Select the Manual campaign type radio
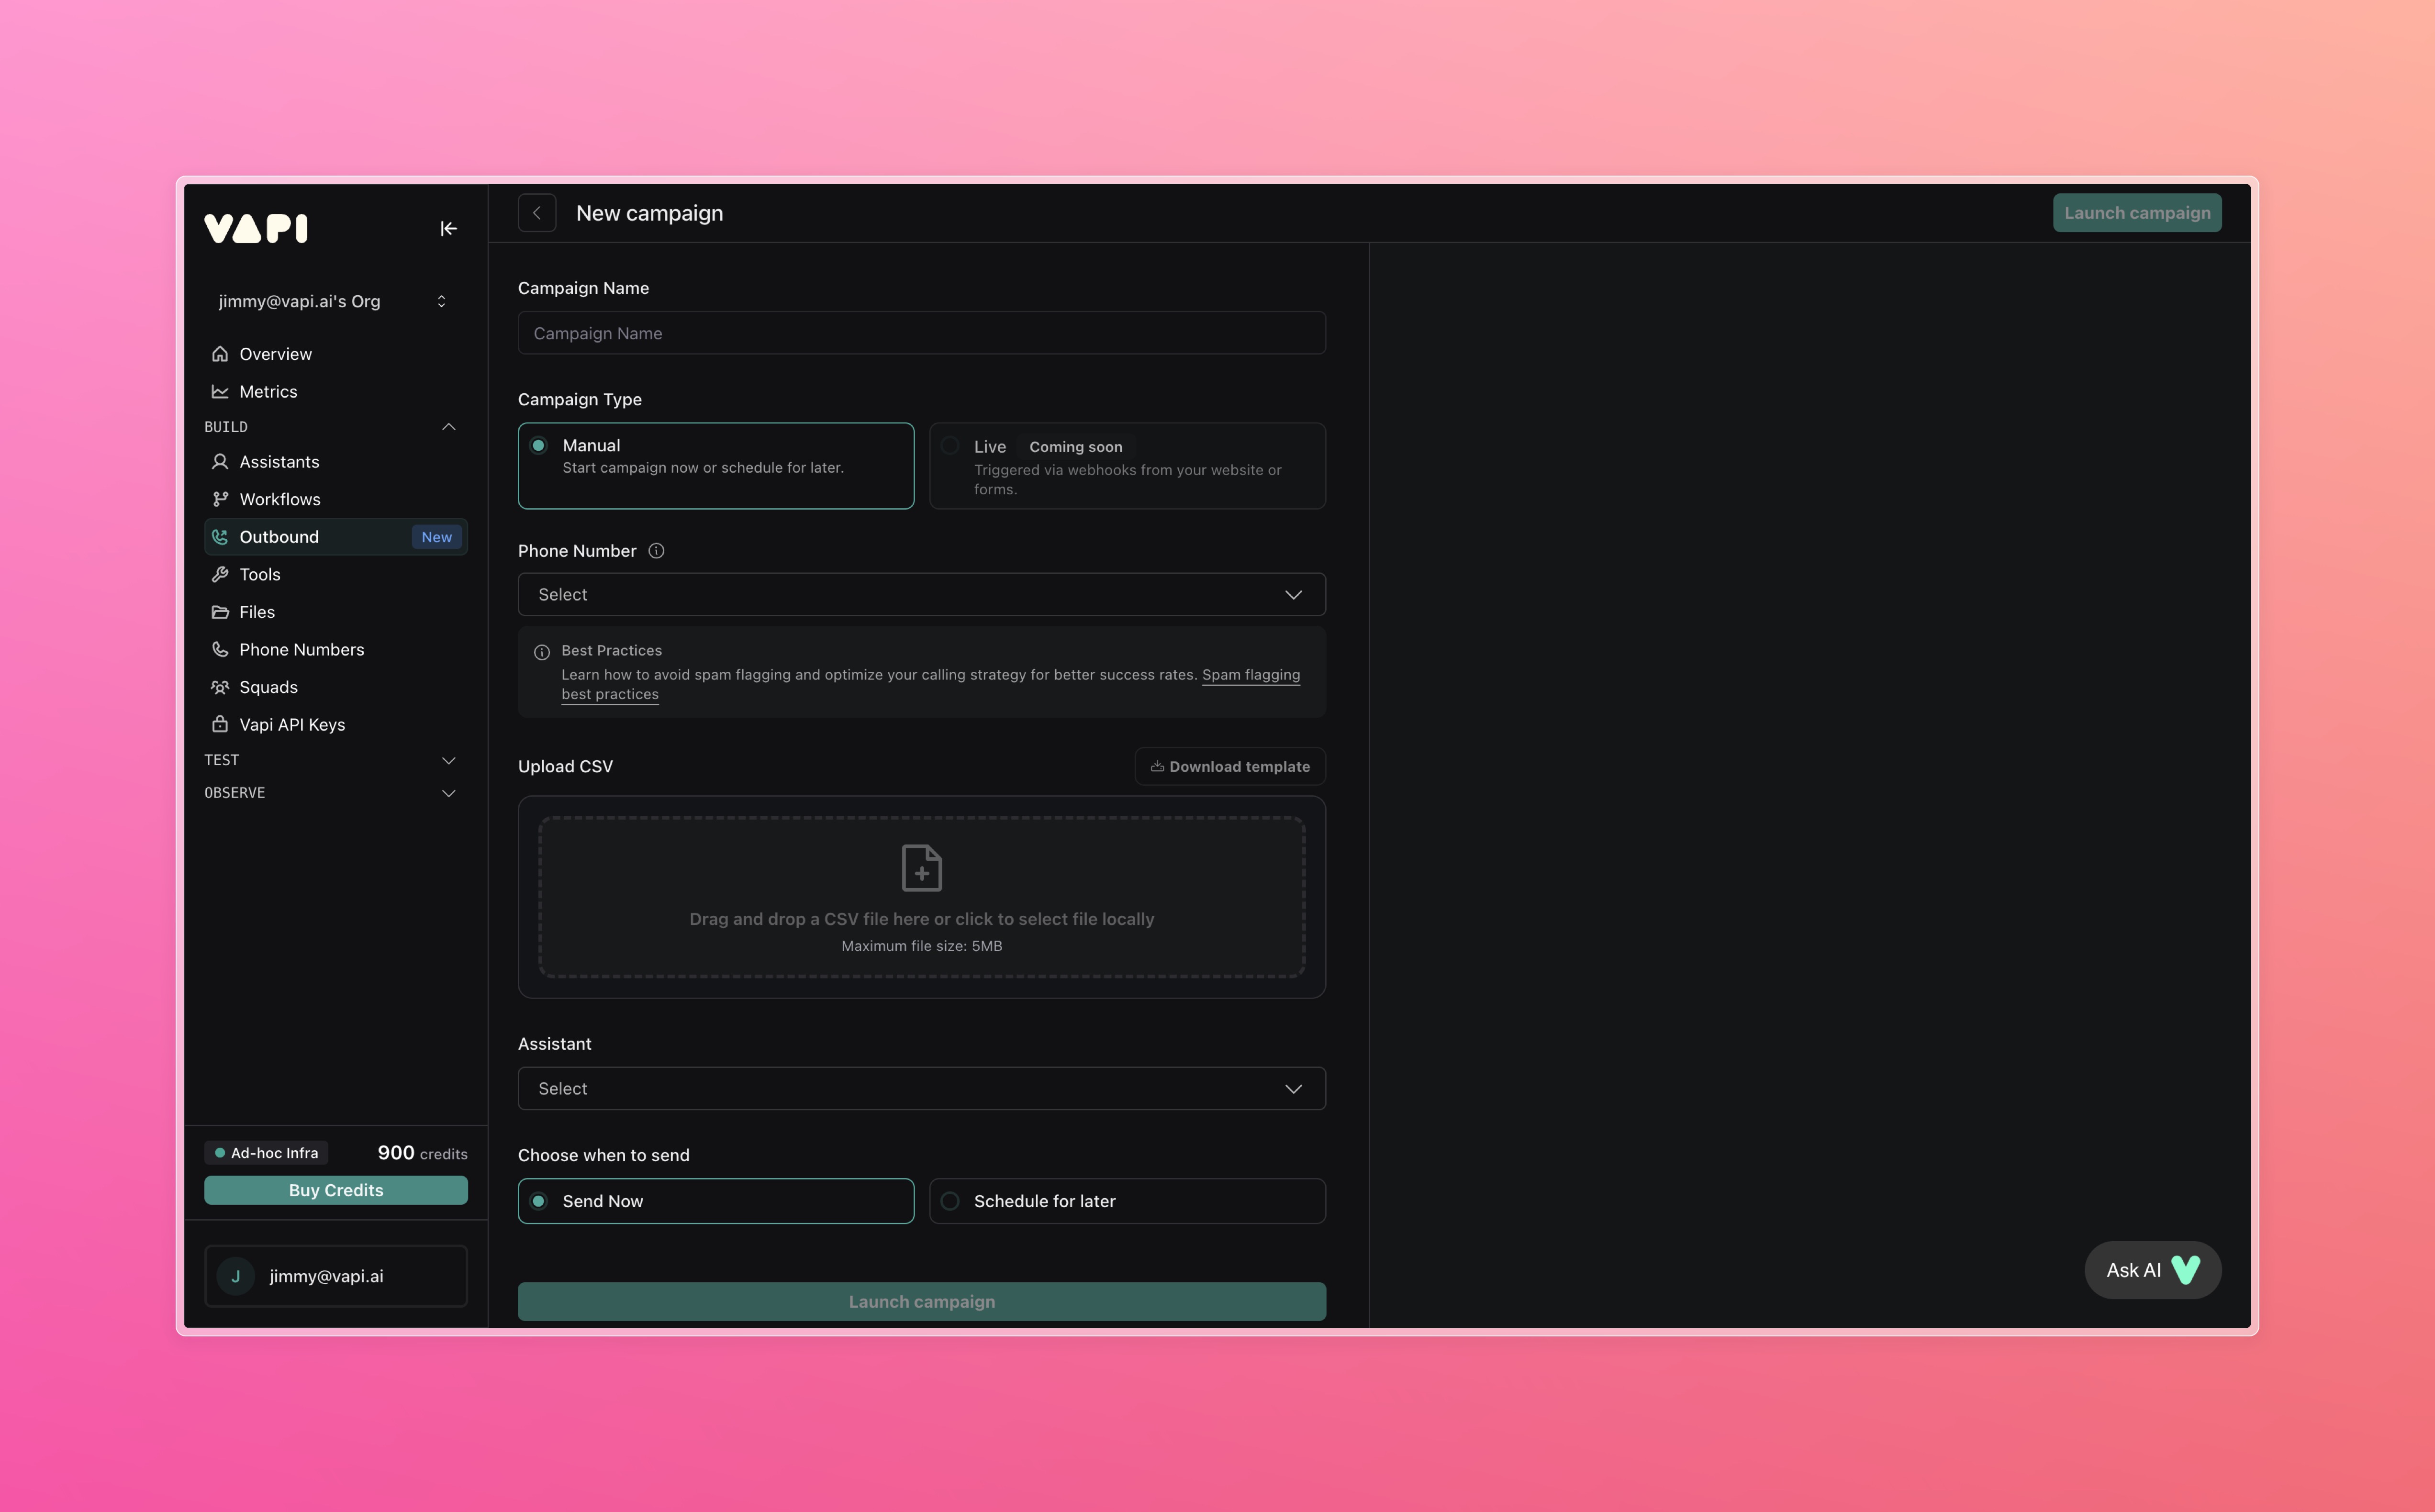 pyautogui.click(x=539, y=446)
